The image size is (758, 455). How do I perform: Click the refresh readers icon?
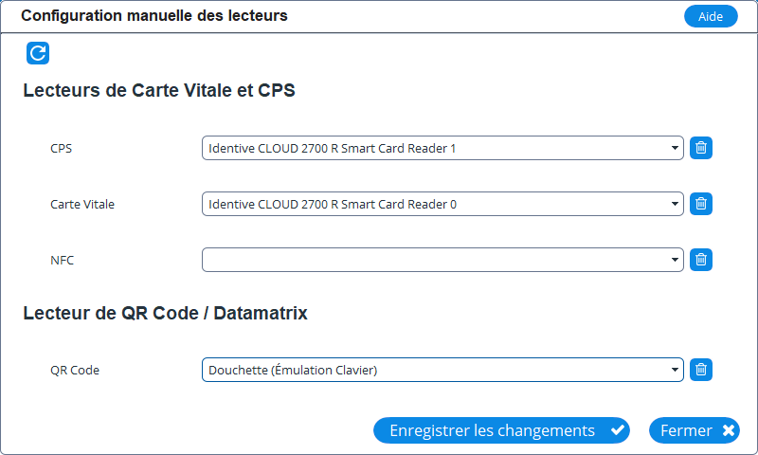tap(38, 53)
